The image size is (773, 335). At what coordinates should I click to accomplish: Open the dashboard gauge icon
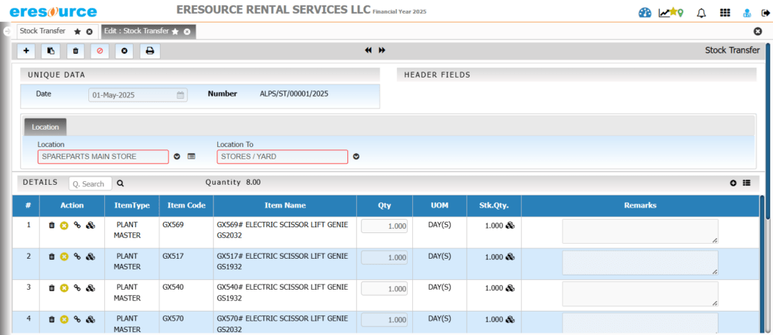[x=644, y=13]
